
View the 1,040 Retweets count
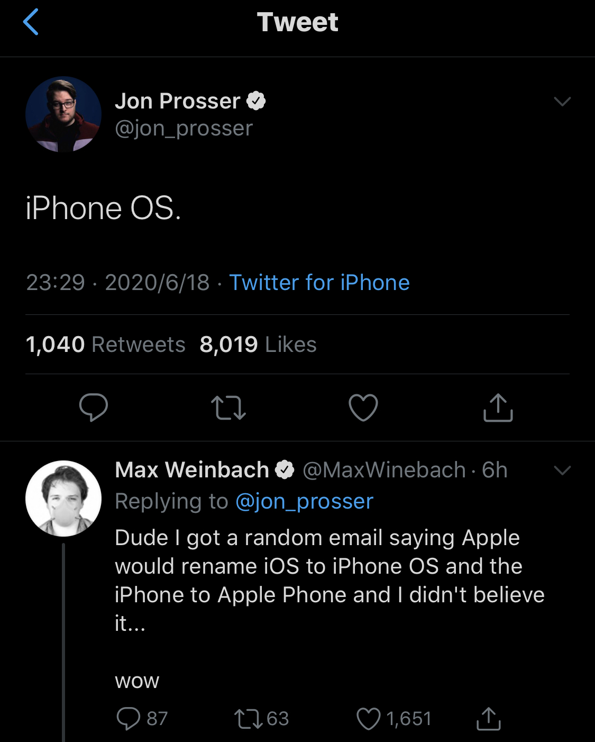pyautogui.click(x=106, y=344)
